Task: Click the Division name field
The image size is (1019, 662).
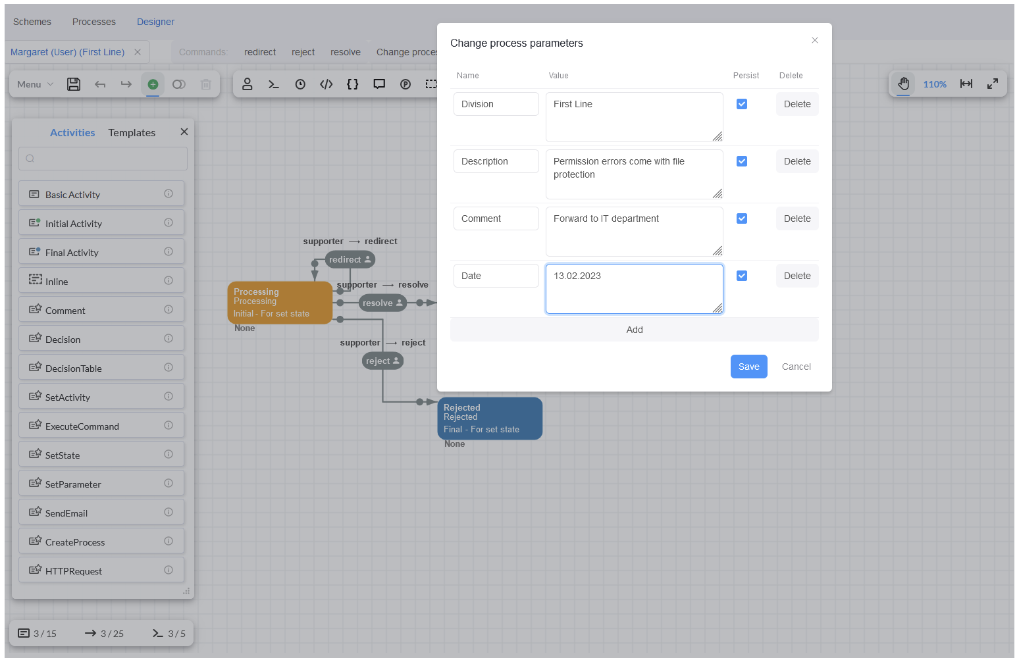Action: (x=496, y=104)
